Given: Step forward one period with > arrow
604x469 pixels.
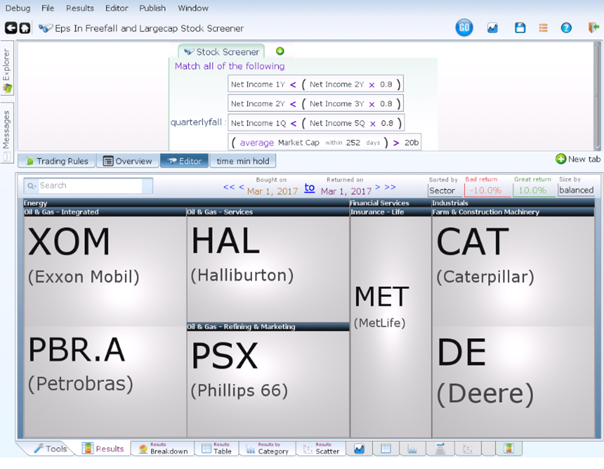Looking at the screenshot, I should 377,187.
